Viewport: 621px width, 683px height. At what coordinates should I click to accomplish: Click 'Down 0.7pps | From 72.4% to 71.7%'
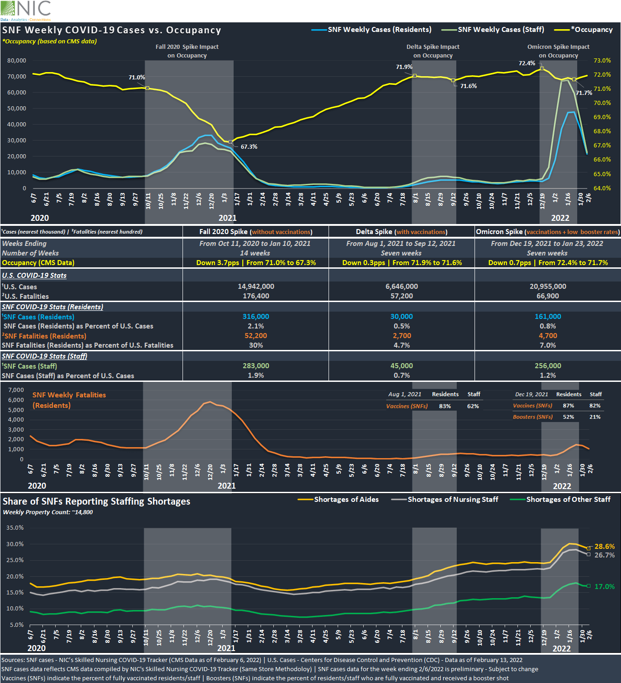click(548, 263)
